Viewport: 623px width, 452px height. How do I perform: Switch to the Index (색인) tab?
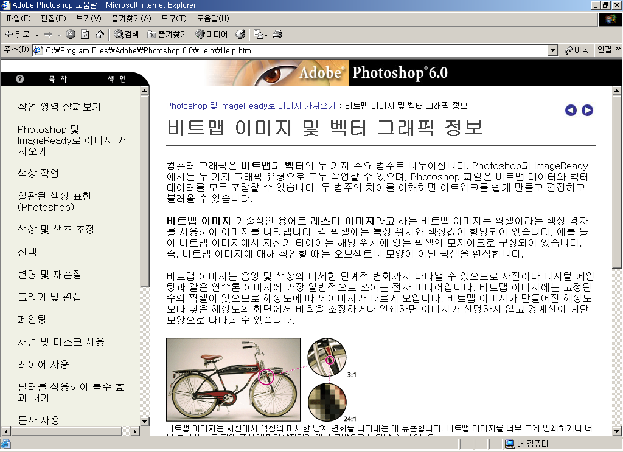pos(116,79)
